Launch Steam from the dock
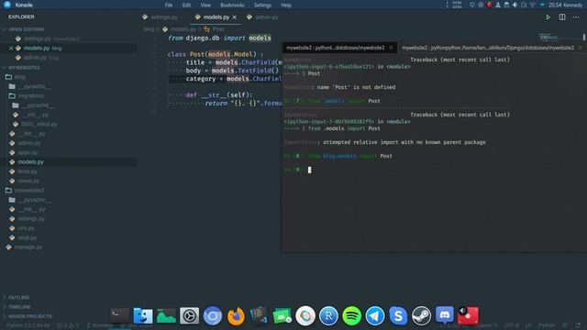 pyautogui.click(x=421, y=316)
